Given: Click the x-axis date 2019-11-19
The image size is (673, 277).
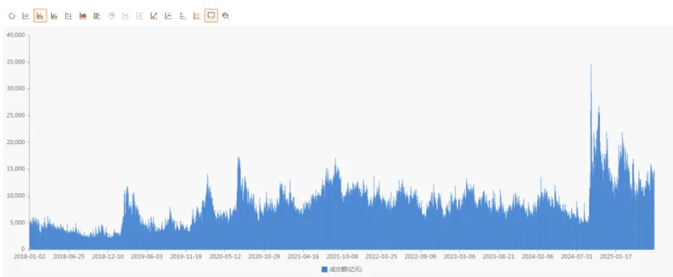Looking at the screenshot, I should click(186, 257).
